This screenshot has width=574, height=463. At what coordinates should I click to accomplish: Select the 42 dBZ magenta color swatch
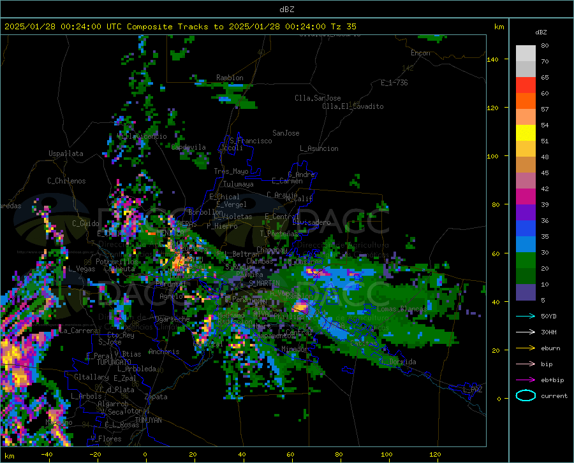(x=526, y=196)
